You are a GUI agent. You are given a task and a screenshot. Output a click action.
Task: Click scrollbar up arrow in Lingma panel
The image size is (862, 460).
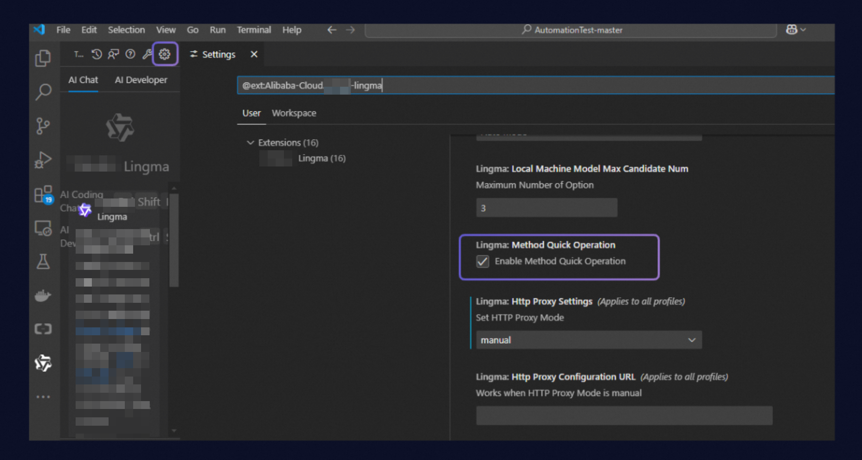(174, 188)
